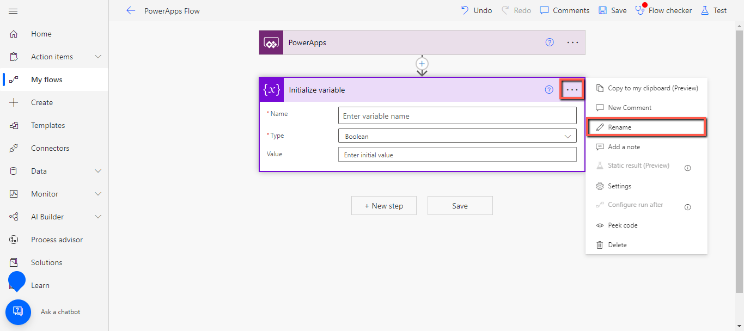Choose New Comment from context menu
744x331 pixels.
647,108
